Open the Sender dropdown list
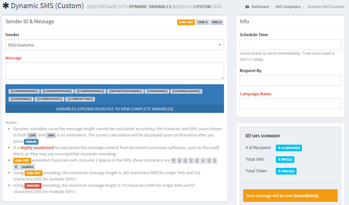The width and height of the screenshot is (349, 205). (114, 45)
